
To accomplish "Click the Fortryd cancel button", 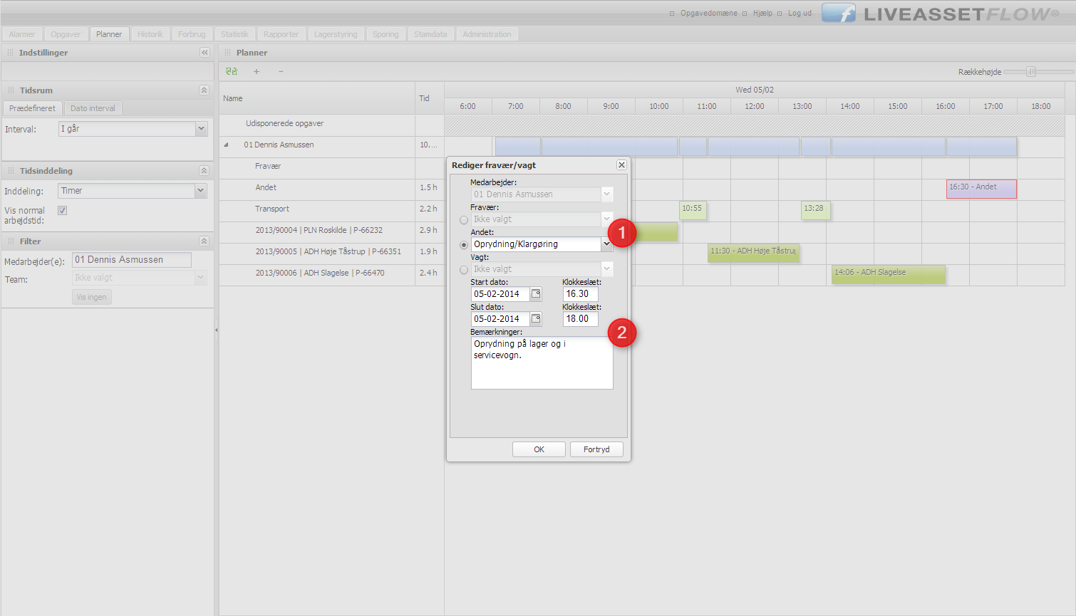I will [x=596, y=449].
